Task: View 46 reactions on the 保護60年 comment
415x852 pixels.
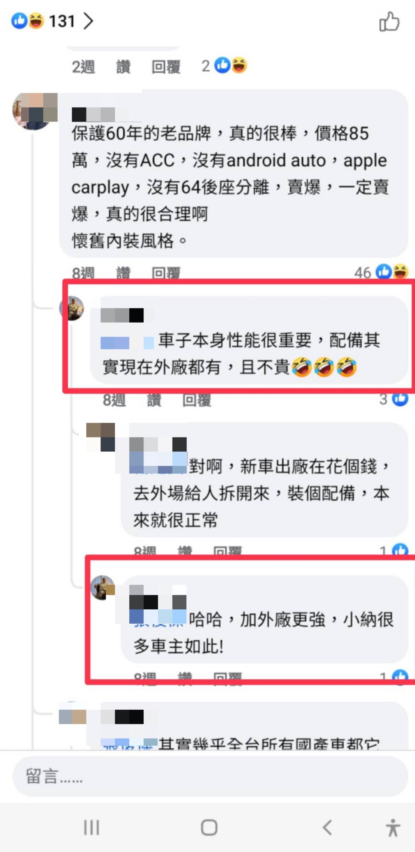Action: pos(381,272)
